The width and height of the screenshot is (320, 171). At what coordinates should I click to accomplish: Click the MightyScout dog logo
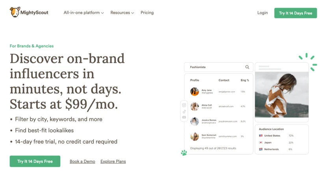(15, 12)
